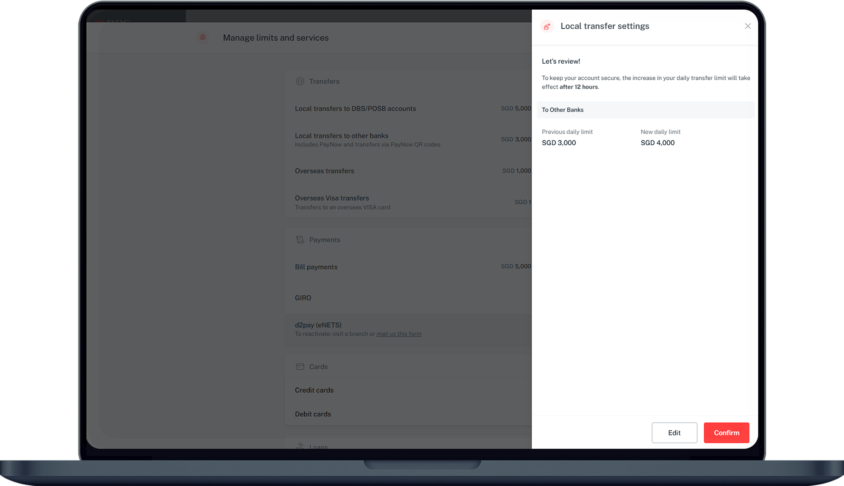This screenshot has width=844, height=486.
Task: Open the GIRO payments row
Action: (303, 298)
